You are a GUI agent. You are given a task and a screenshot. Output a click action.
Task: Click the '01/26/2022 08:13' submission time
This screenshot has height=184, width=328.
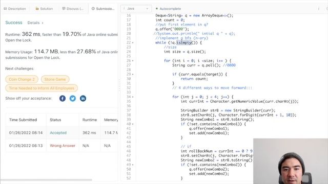[26, 146]
